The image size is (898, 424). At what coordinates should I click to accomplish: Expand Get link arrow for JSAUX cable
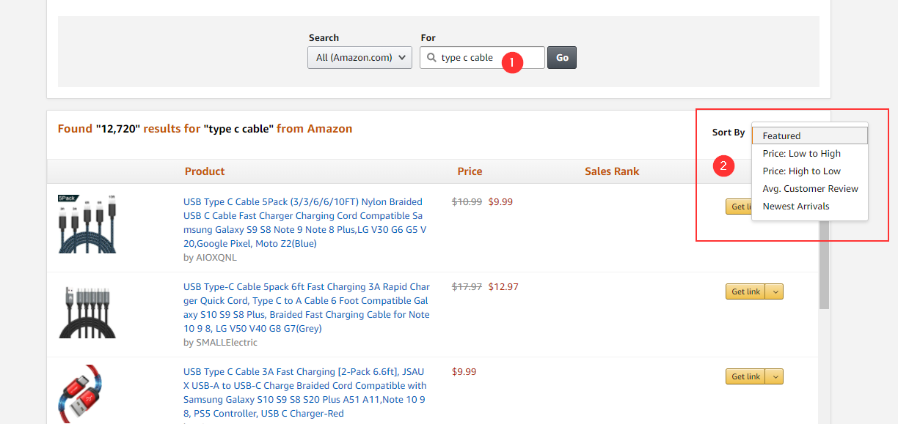(x=775, y=377)
